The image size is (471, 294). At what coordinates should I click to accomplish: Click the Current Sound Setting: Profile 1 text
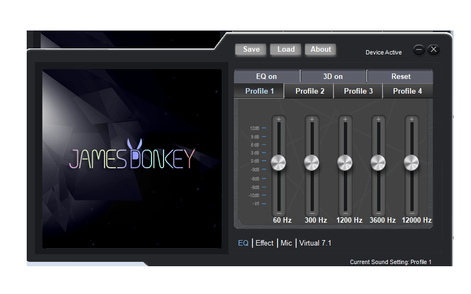pos(390,262)
